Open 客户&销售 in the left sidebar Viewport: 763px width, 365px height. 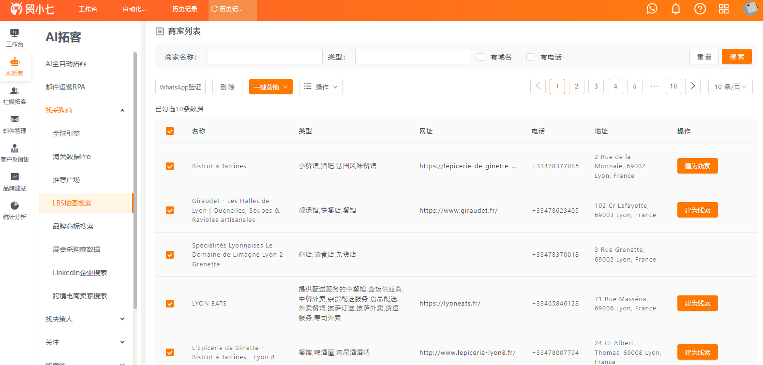tap(15, 153)
